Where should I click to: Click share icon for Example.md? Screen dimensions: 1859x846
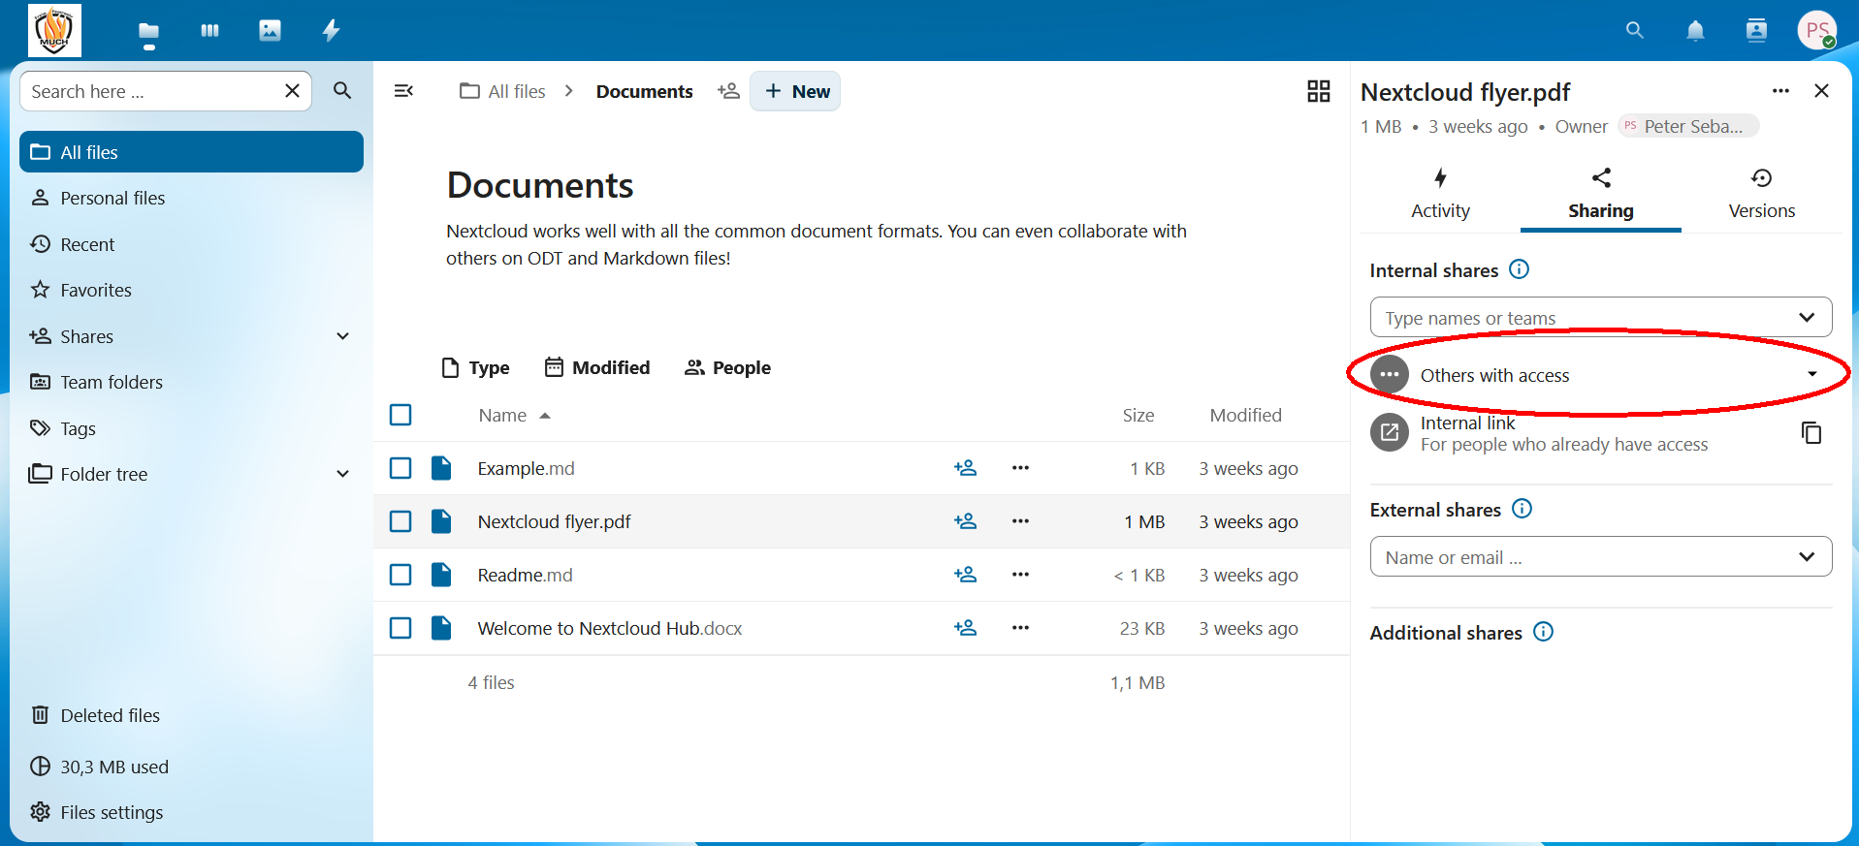click(965, 468)
